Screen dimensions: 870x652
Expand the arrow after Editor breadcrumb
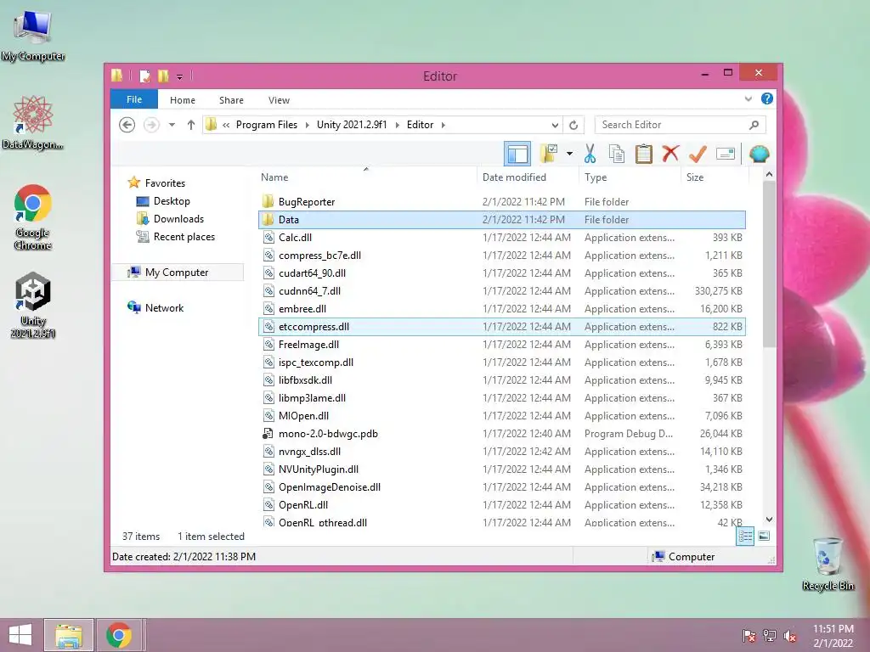pyautogui.click(x=443, y=125)
